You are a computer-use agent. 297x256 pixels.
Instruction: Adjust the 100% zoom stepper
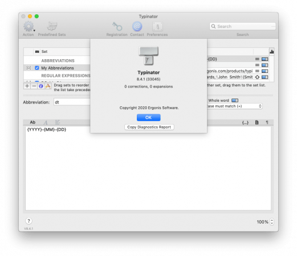tap(272, 222)
